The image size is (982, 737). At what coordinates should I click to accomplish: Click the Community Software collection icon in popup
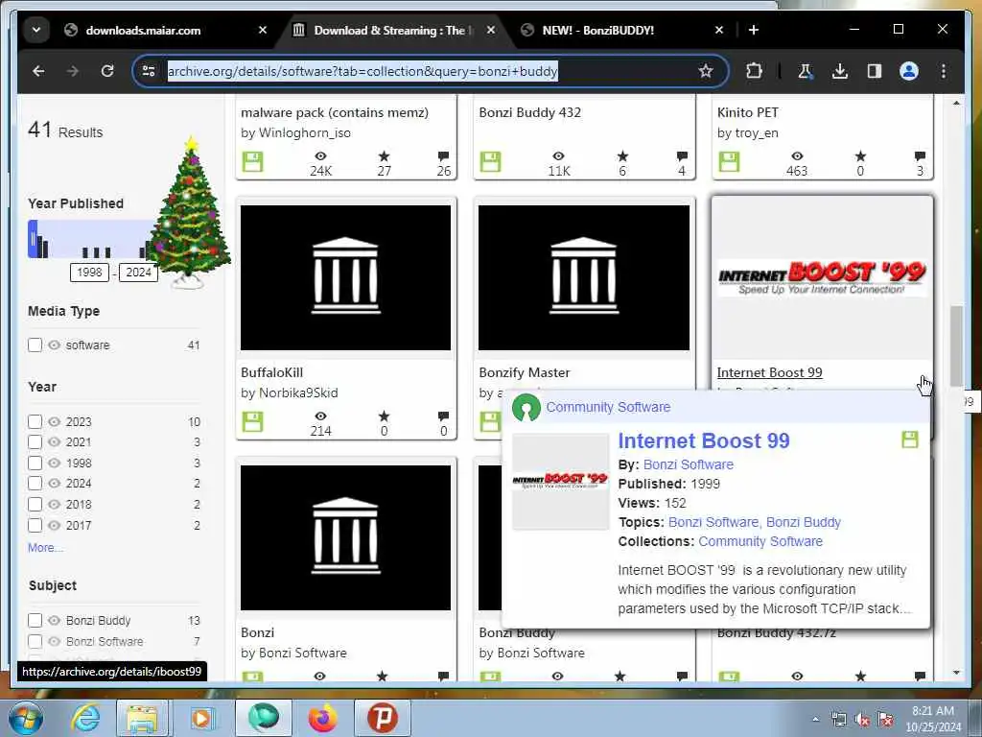[x=526, y=407]
